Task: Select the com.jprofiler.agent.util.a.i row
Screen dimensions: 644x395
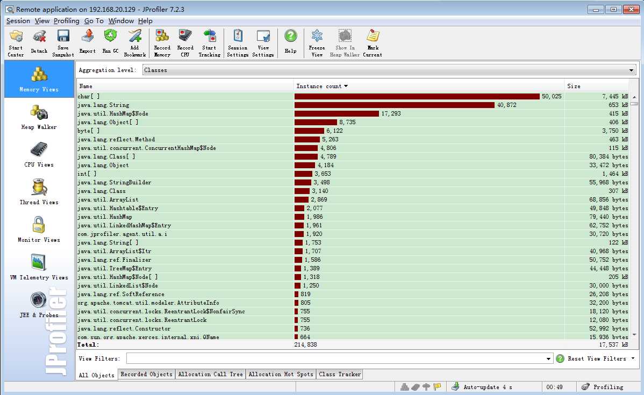Action: (x=353, y=234)
